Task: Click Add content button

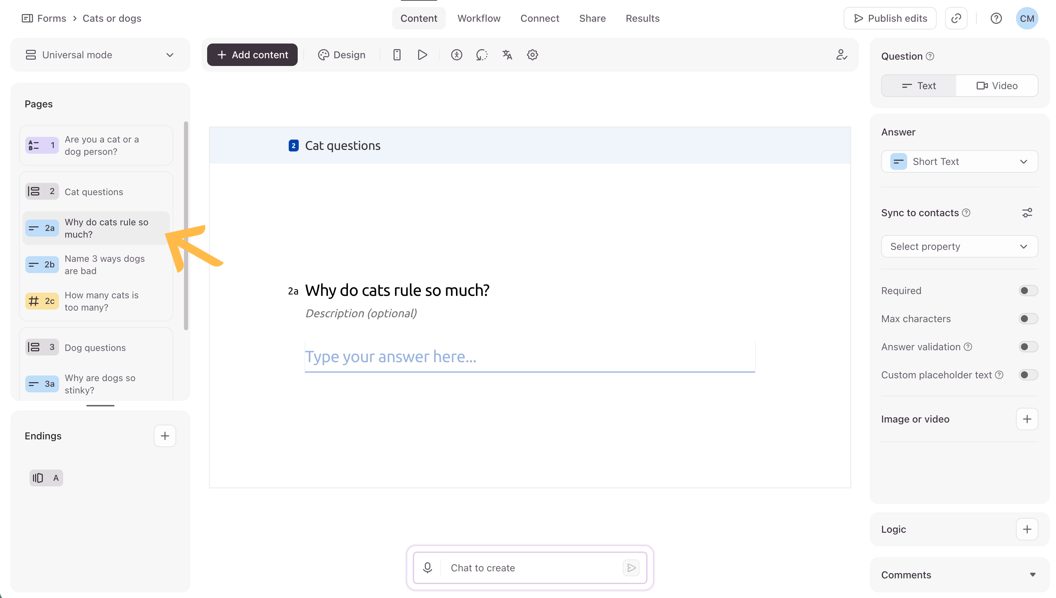Action: click(252, 55)
